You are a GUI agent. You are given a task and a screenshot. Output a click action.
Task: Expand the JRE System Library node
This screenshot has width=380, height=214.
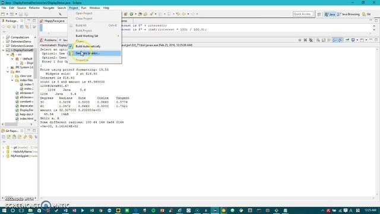[x=8, y=67]
